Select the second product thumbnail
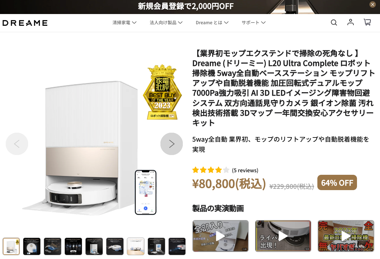Image resolution: width=380 pixels, height=259 pixels. 32,247
